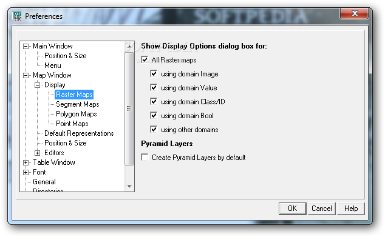Expand the Table Window tree node

[x=26, y=162]
